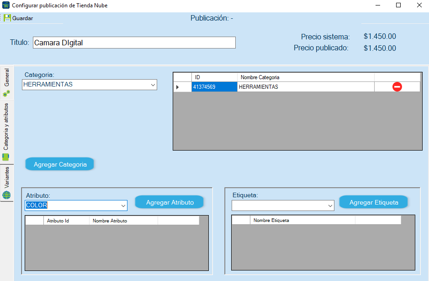Close the Configurar publicación window
Viewport: 429px width, 281px height.
coord(419,5)
